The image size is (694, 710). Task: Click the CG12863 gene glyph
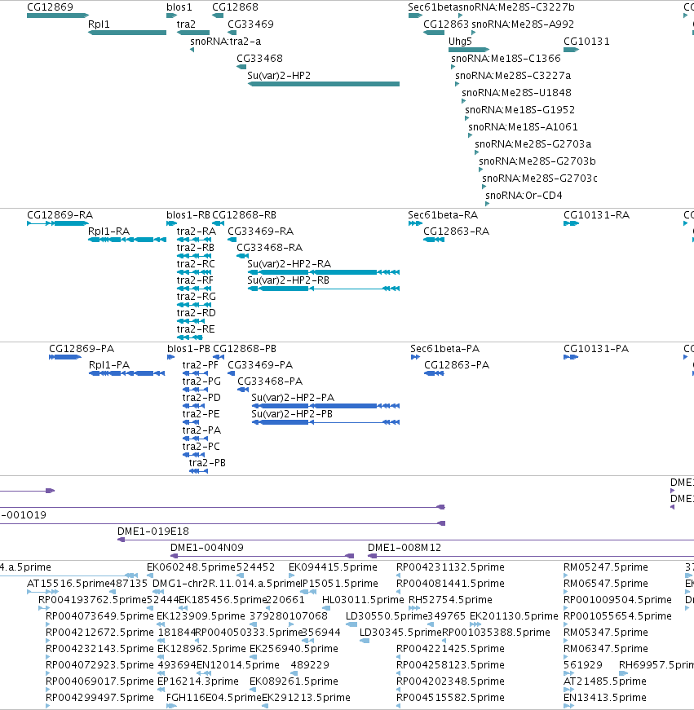point(434,33)
